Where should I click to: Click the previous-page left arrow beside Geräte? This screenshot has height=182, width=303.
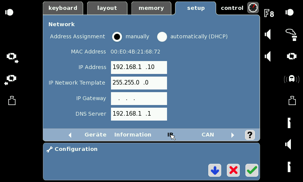click(70, 135)
